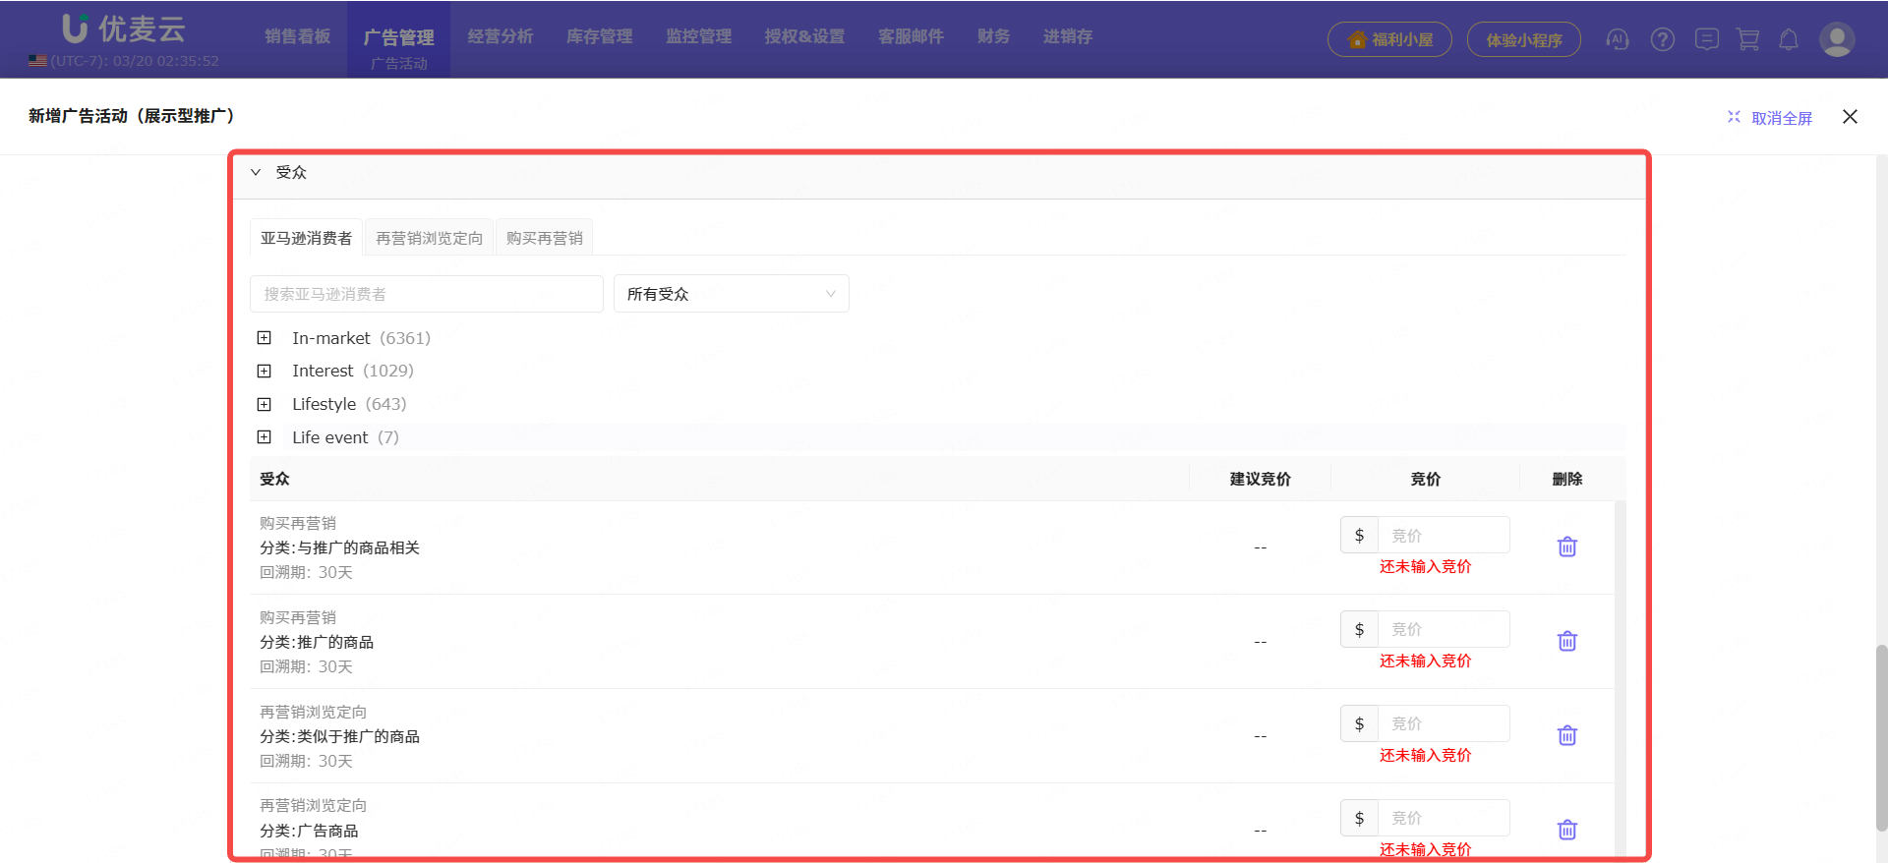Expand the Interest audience tree node
The image size is (1888, 863).
[265, 371]
